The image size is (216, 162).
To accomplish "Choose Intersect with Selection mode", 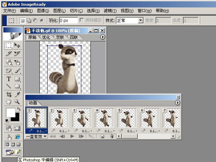I will (42, 21).
